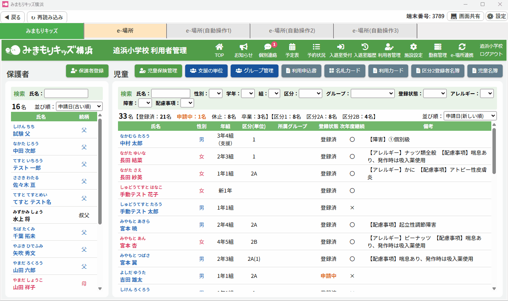Expand the 学年 filter dropdown
This screenshot has width=508, height=301.
coord(248,93)
